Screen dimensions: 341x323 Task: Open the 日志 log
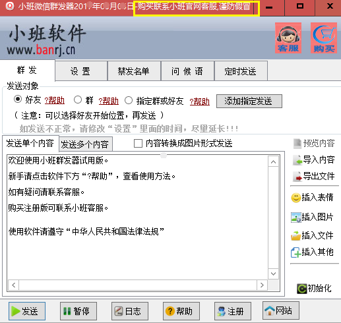[130, 311]
